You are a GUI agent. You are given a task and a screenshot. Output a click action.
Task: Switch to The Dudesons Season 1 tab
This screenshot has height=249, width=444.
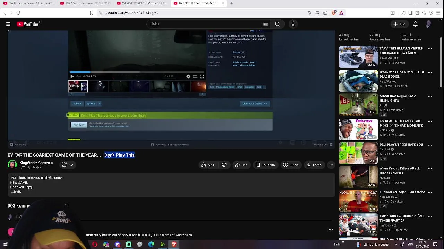(28, 3)
